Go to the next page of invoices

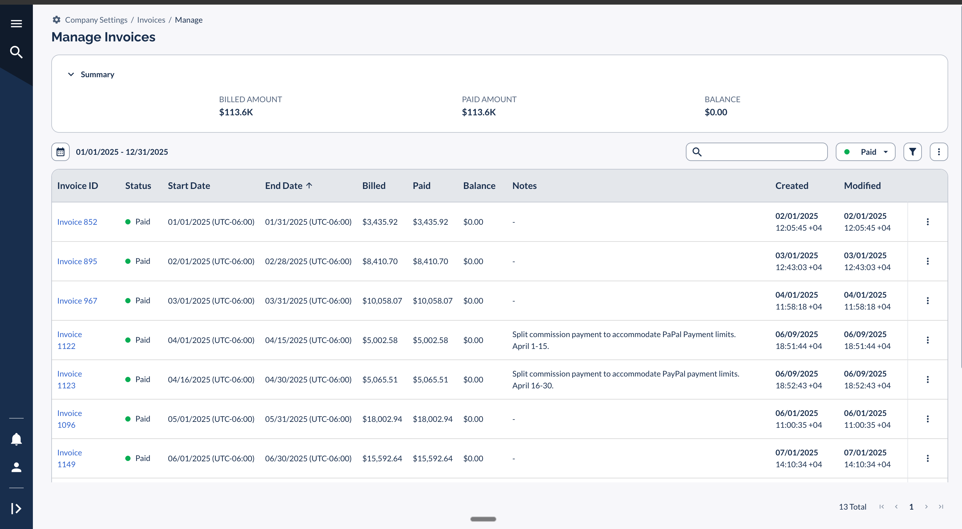point(926,507)
